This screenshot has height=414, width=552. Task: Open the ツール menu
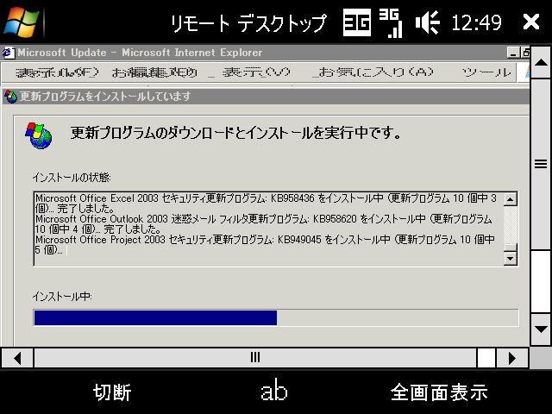pyautogui.click(x=486, y=72)
